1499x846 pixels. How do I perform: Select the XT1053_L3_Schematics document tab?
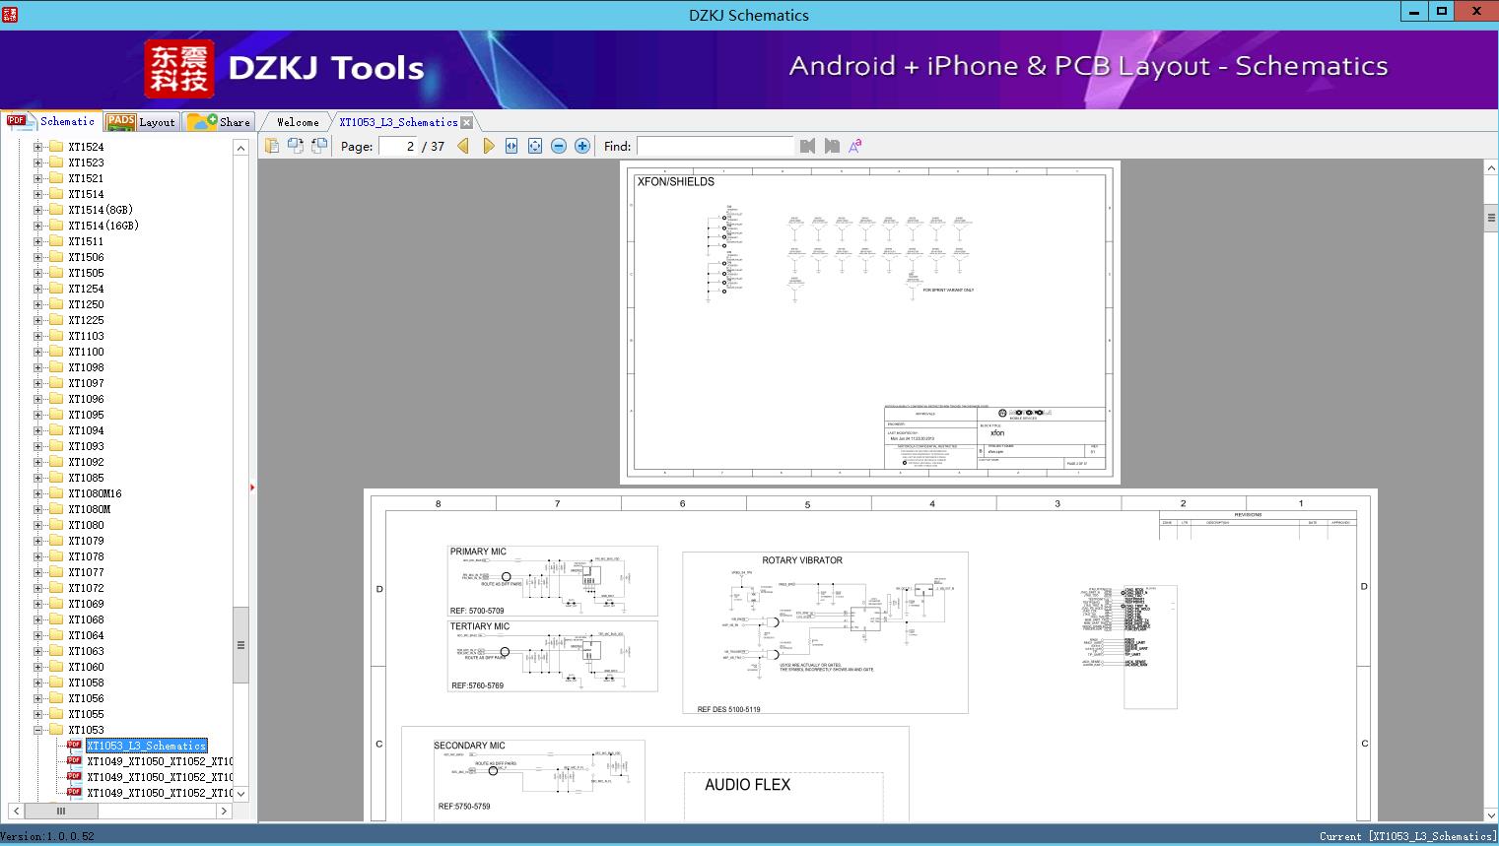pyautogui.click(x=398, y=122)
